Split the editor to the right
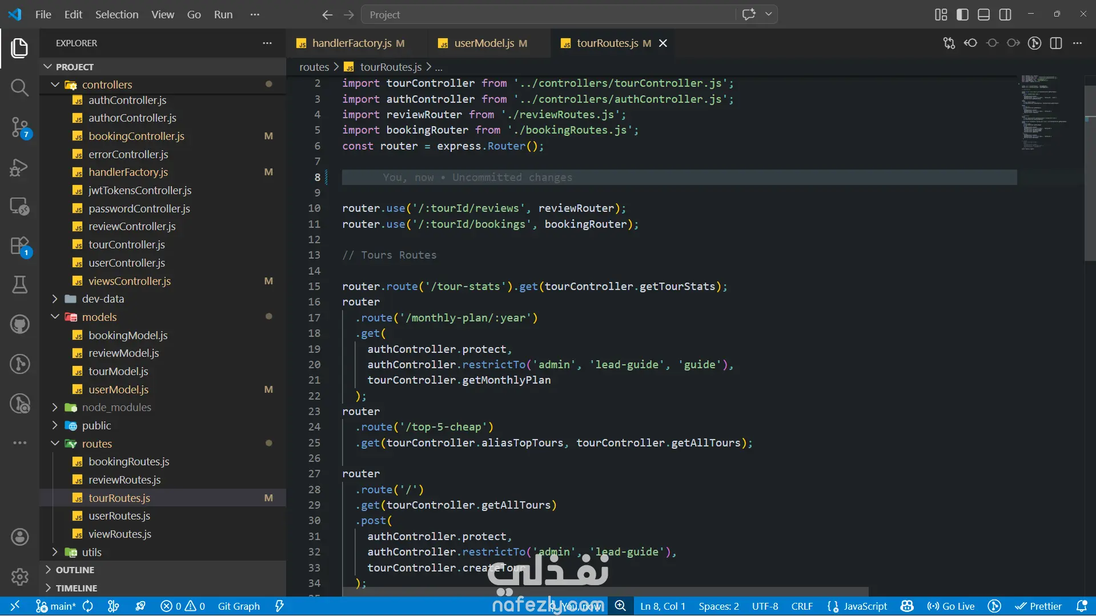Viewport: 1096px width, 616px height. (1056, 43)
